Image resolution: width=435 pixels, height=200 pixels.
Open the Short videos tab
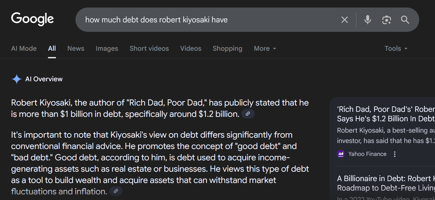click(x=149, y=49)
